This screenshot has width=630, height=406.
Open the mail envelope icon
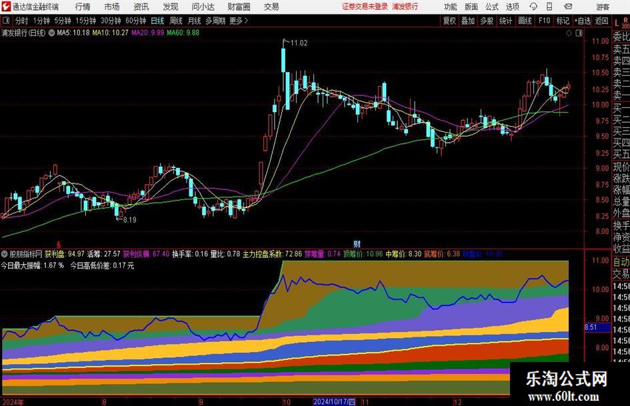pos(568,7)
